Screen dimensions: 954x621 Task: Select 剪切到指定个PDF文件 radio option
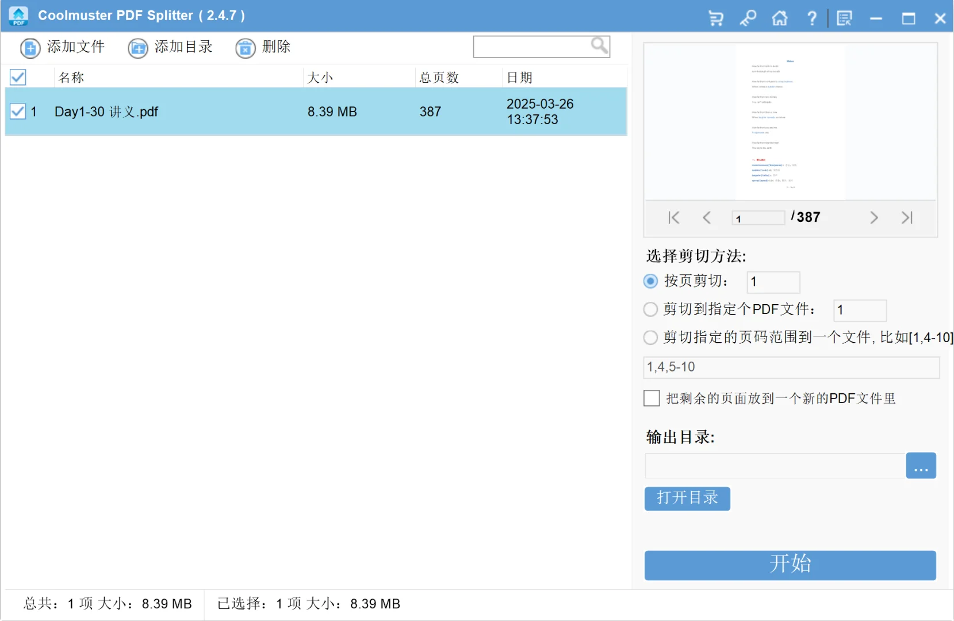[x=650, y=309]
